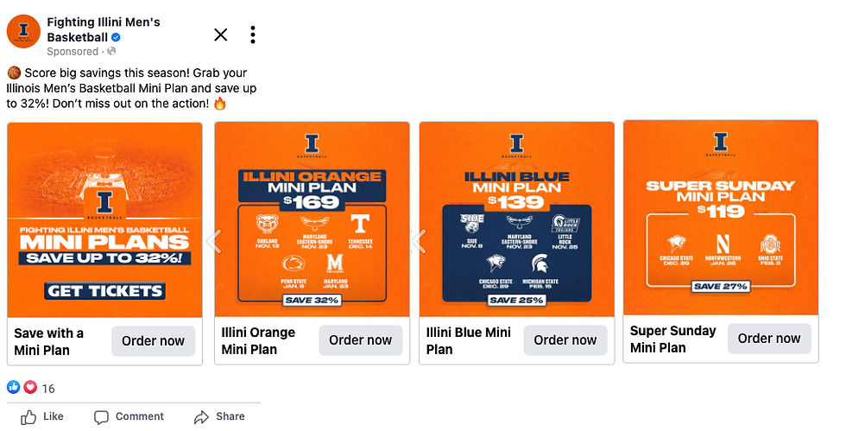
Task: Open the three-dot post options menu
Action: (252, 35)
